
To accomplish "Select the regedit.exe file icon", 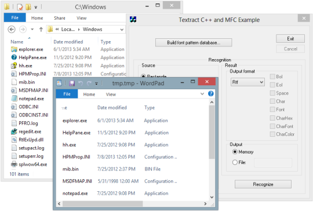I will pyautogui.click(x=14, y=132).
